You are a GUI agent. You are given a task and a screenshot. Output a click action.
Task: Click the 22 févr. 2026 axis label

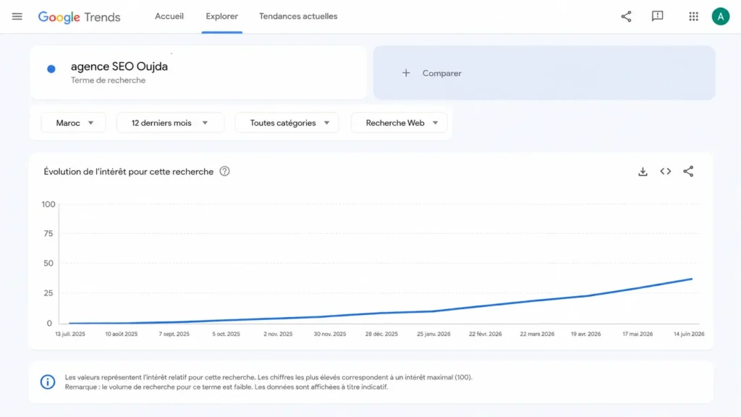coord(486,334)
